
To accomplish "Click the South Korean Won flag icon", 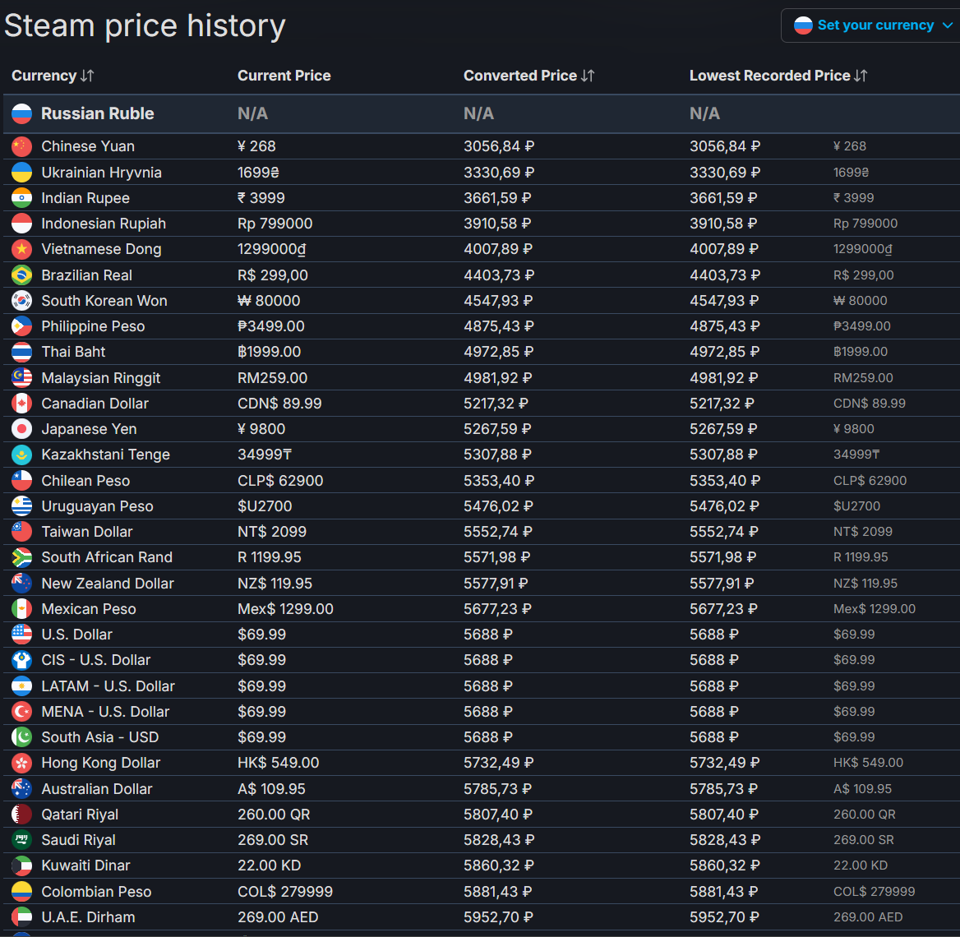I will pyautogui.click(x=22, y=301).
